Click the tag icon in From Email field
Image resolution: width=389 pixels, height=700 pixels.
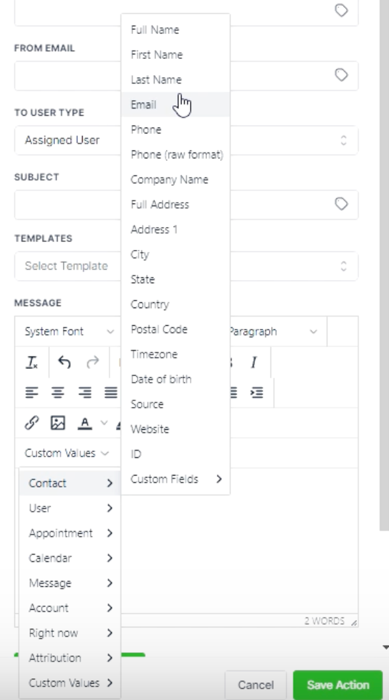[341, 75]
